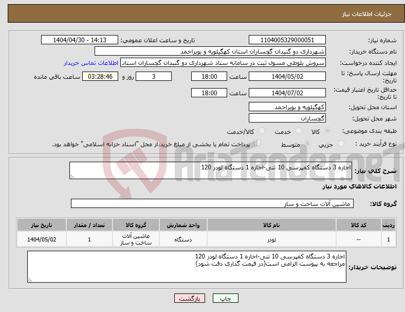Open buyer contact info link
The height and width of the screenshot is (312, 405).
91,63
